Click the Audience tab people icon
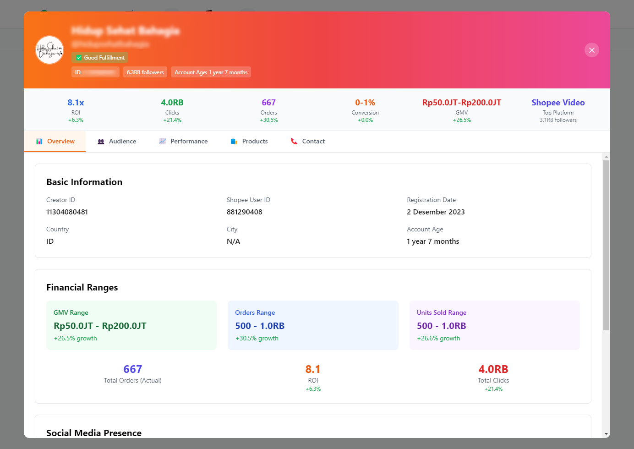This screenshot has width=634, height=449. [x=101, y=142]
